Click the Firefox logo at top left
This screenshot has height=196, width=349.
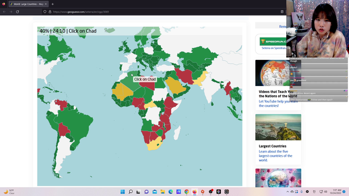point(4,4)
